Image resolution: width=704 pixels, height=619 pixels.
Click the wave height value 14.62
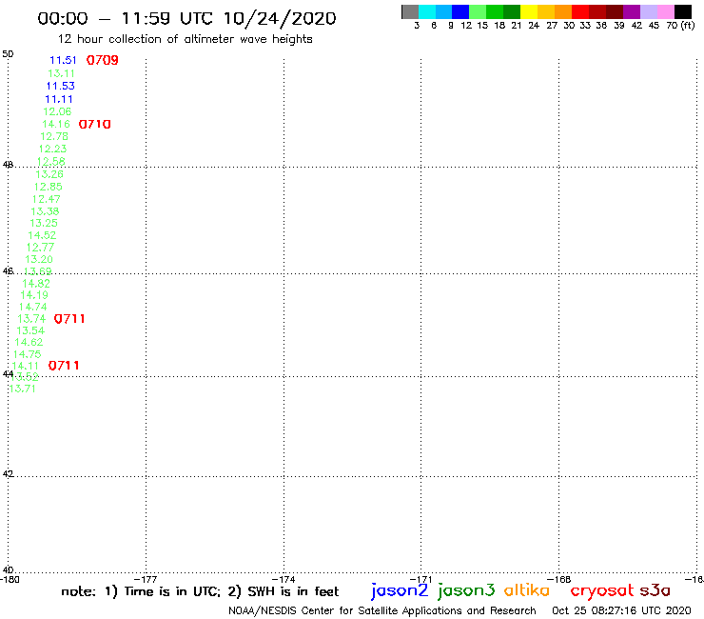[x=29, y=343]
